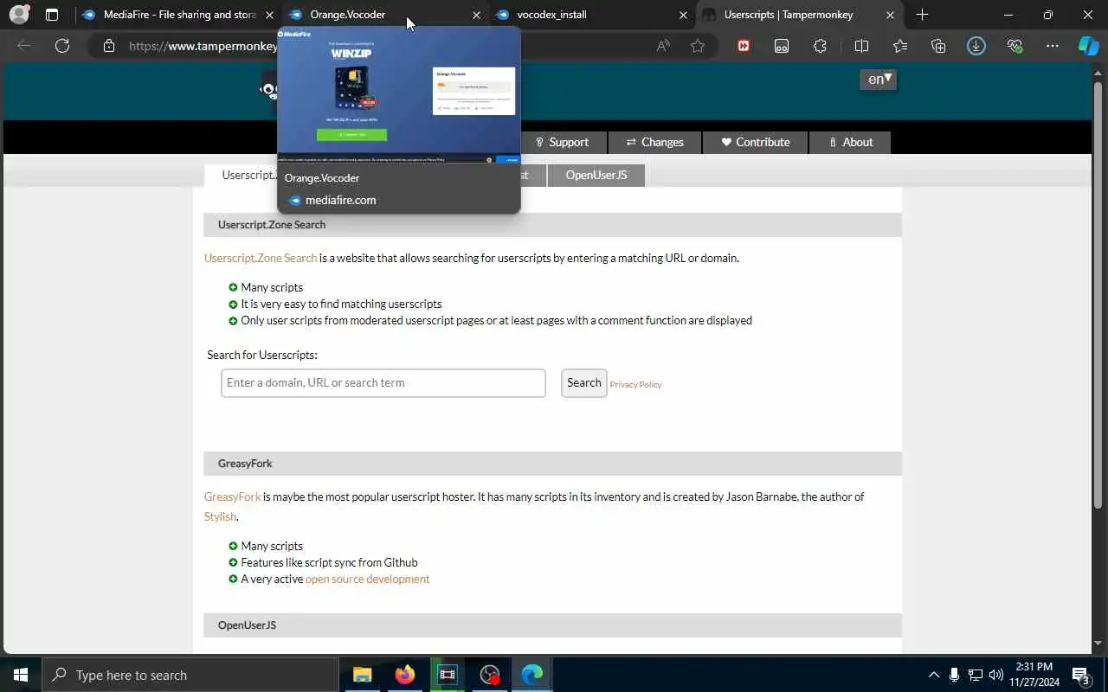Open Firefox from the taskbar

coord(404,675)
